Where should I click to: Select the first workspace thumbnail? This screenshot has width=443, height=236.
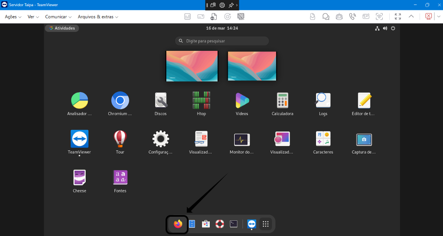pyautogui.click(x=192, y=66)
